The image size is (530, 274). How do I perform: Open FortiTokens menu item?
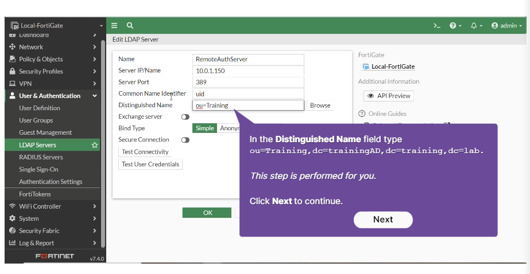[35, 194]
